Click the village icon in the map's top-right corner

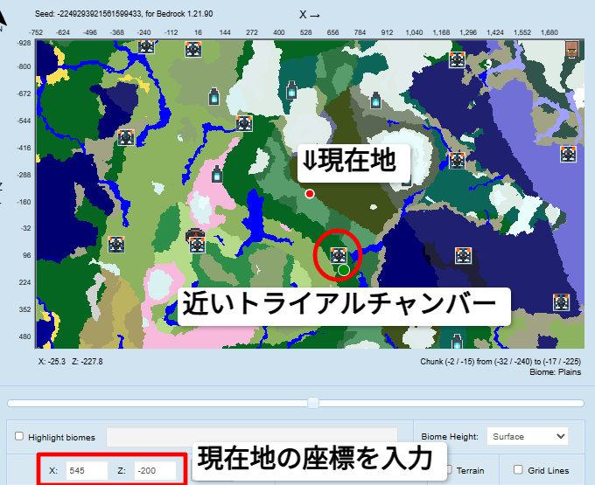point(572,49)
